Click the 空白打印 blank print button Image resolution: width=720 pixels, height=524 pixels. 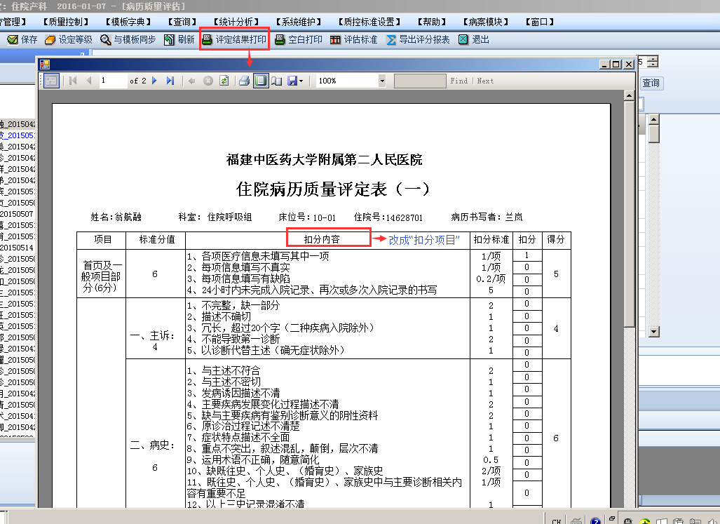coord(298,40)
